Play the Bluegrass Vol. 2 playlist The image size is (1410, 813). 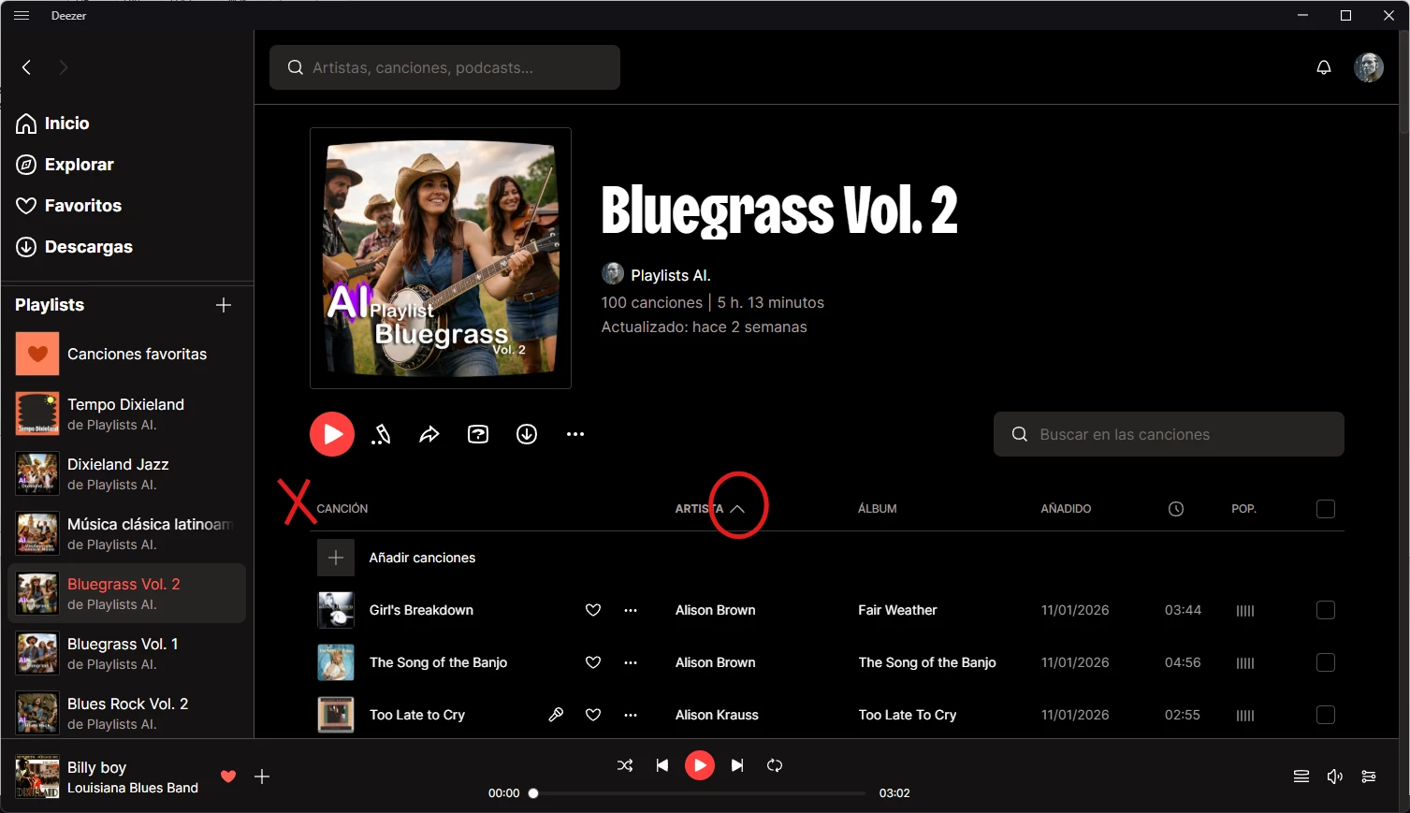(x=332, y=434)
